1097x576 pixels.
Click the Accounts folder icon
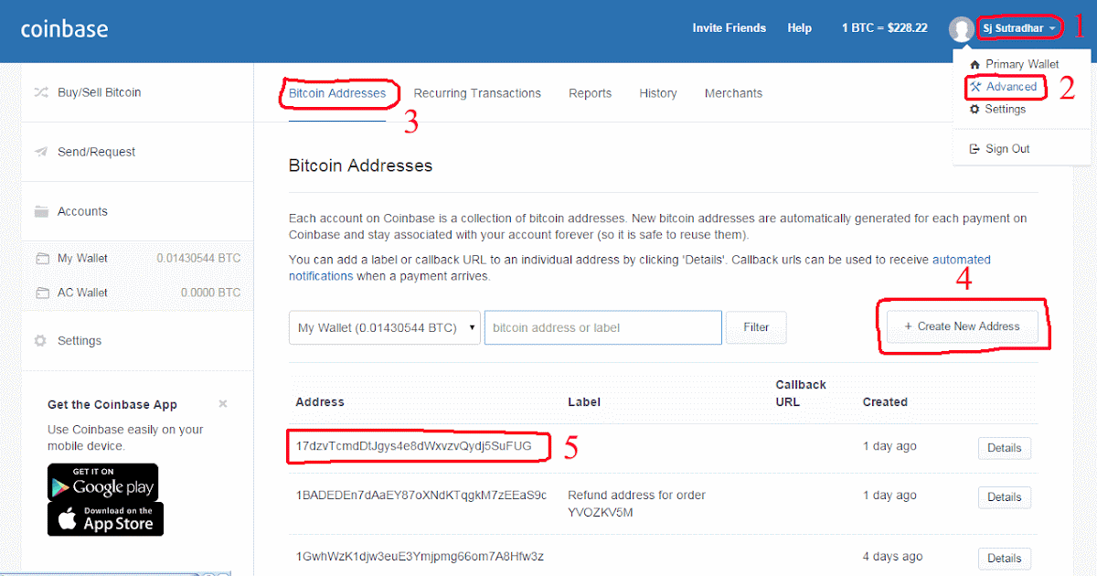pyautogui.click(x=41, y=211)
